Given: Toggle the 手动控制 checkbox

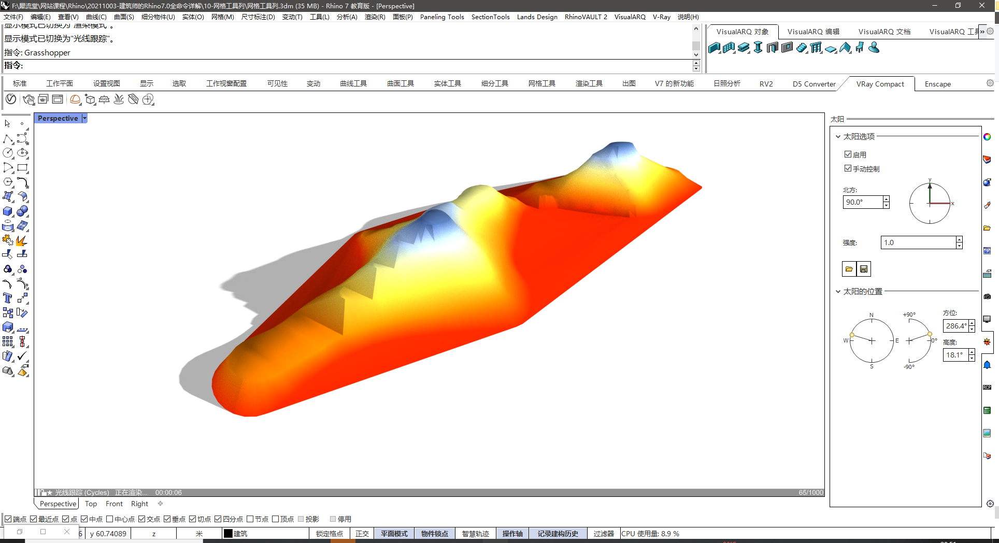Looking at the screenshot, I should click(x=848, y=168).
